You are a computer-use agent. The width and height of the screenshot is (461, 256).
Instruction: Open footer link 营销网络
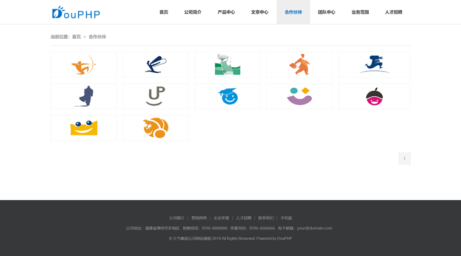click(199, 218)
